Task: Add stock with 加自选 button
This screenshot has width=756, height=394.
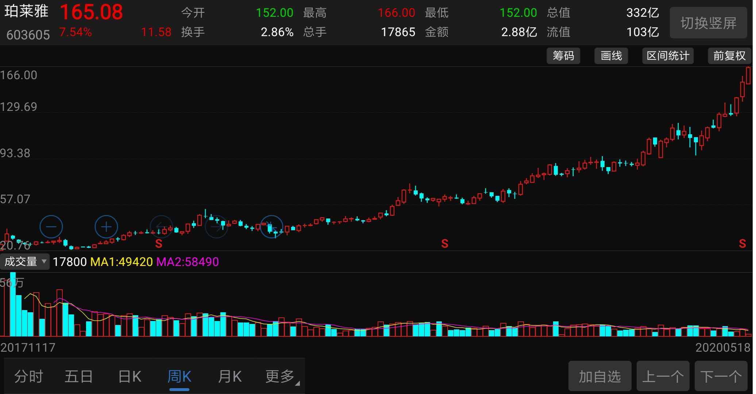Action: pos(600,376)
